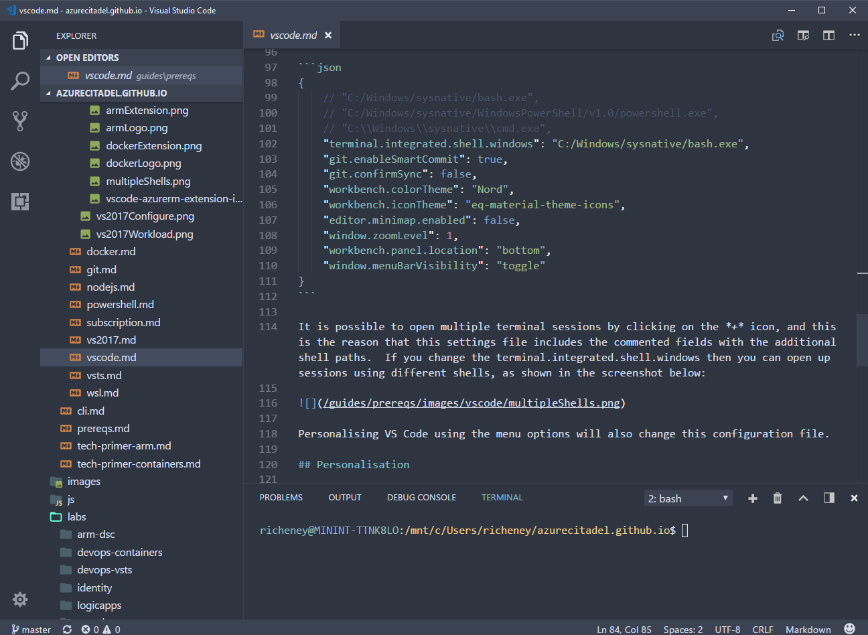Viewport: 868px width, 635px height.
Task: Select the Terminal panel tab
Action: pos(502,498)
